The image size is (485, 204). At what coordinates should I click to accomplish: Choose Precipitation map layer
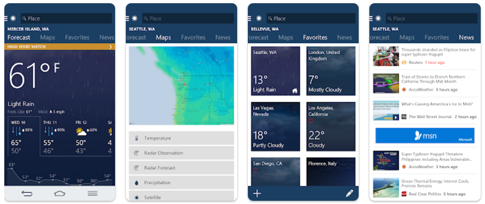[181, 183]
